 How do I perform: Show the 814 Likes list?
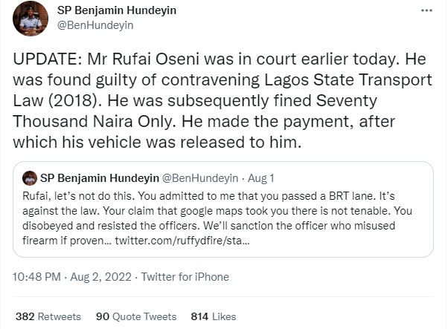214,316
